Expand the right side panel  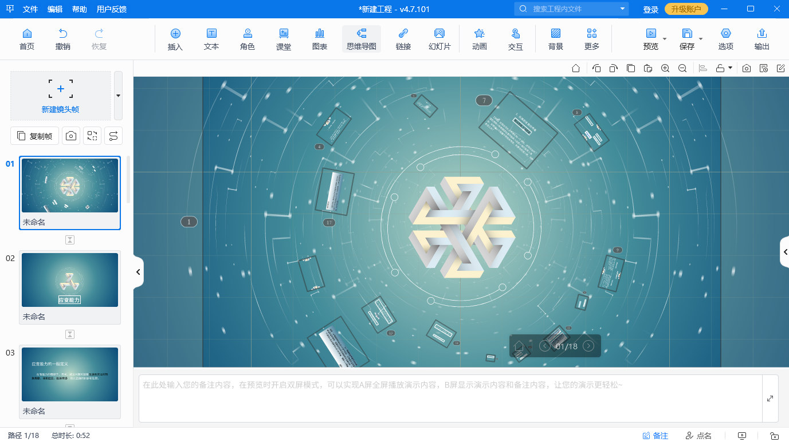[x=785, y=252]
